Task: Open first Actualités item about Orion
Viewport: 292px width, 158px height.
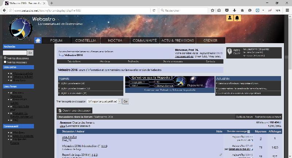Action: coord(238,83)
